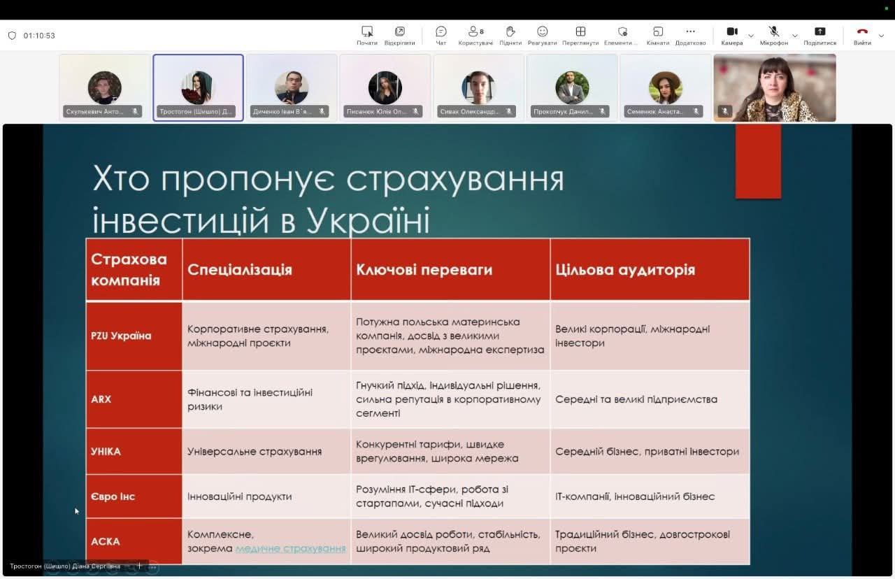Screen dimensions: 895x579
Task: Open dropdown arrow next to Вийти
Action: [x=882, y=36]
